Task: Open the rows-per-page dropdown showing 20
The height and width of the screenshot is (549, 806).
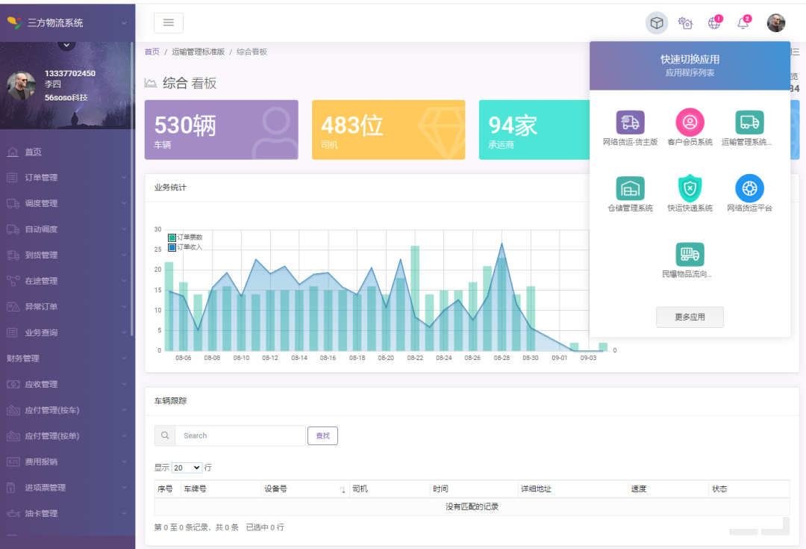Action: [187, 468]
